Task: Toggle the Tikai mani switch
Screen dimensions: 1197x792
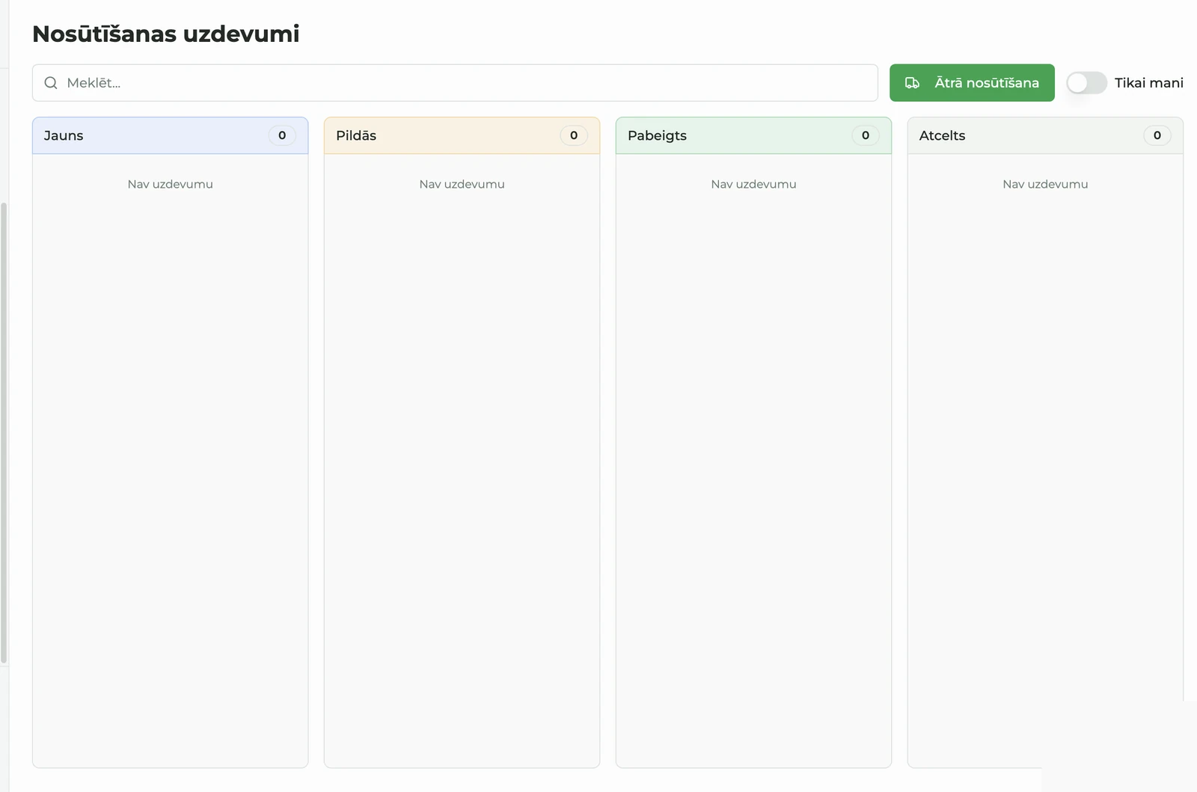Action: point(1086,83)
